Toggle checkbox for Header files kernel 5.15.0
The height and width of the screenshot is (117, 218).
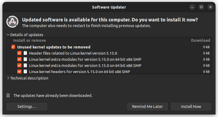(19, 53)
